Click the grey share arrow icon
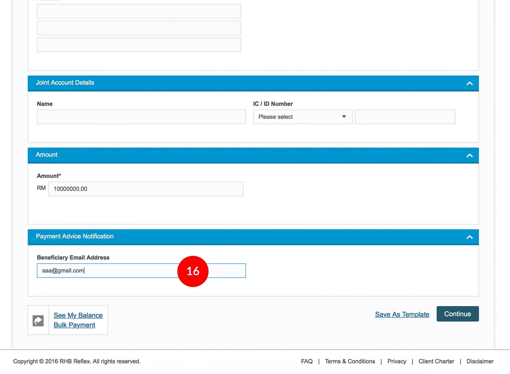510x374 pixels. 38,321
